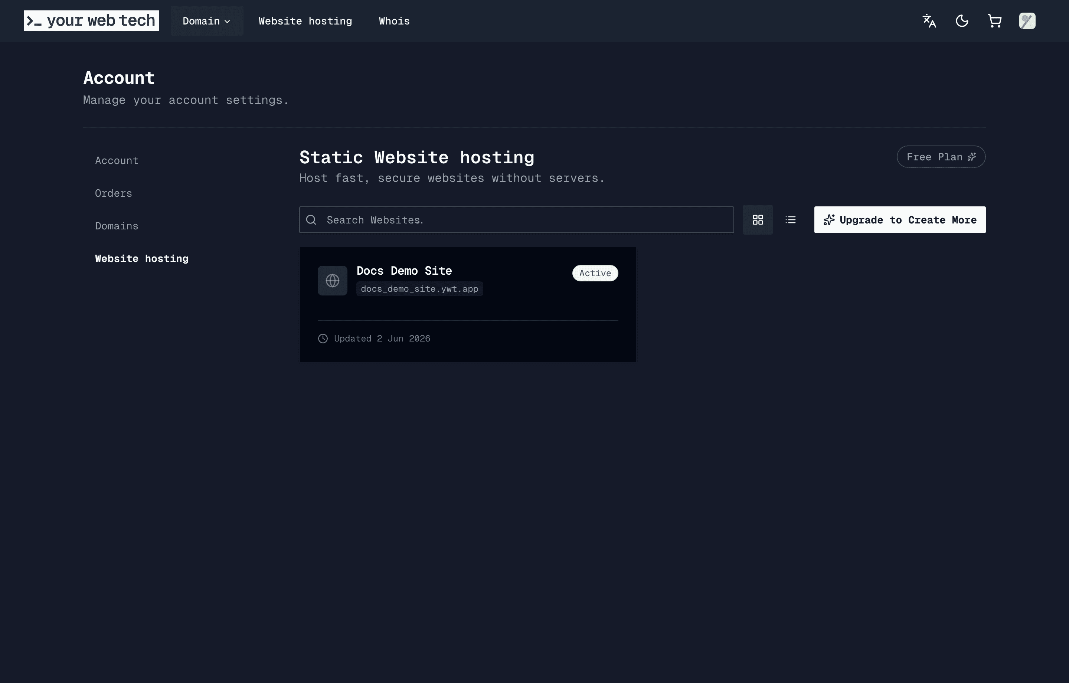Click the search magnifier icon
The width and height of the screenshot is (1069, 683).
[311, 220]
